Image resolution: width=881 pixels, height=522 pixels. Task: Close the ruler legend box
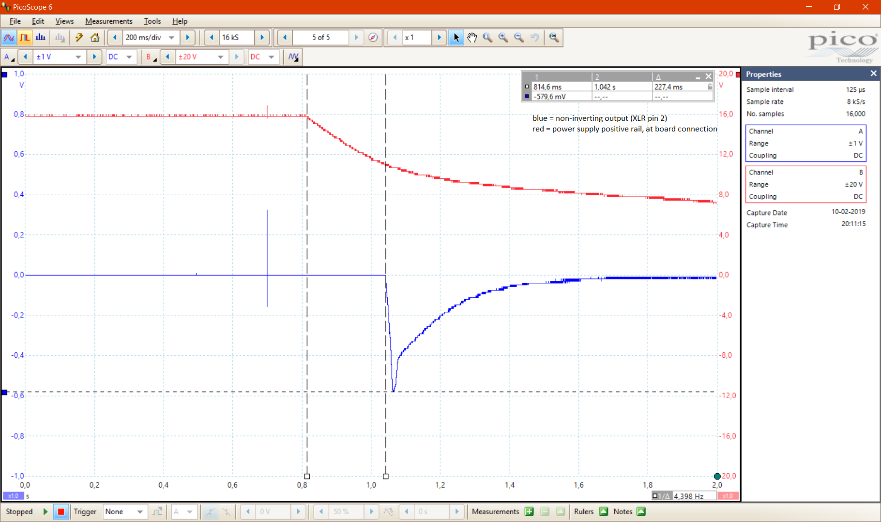coord(709,76)
